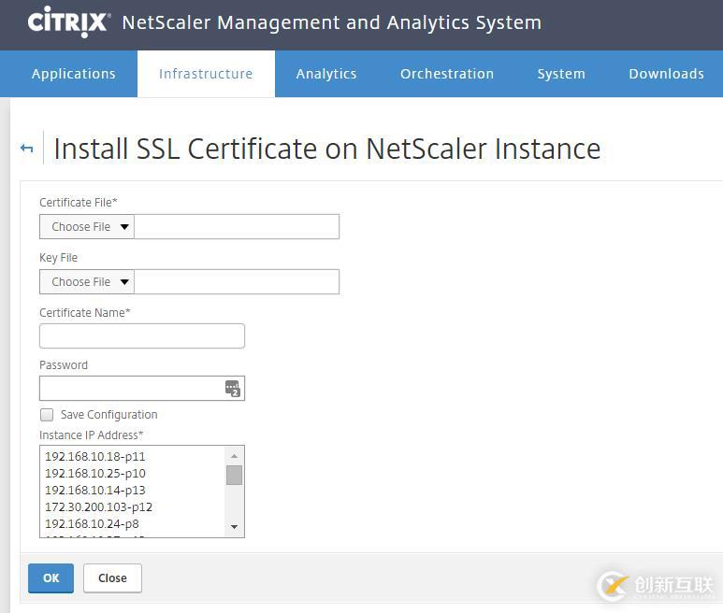Focus the Certificate Name input field
723x613 pixels.
pos(142,335)
